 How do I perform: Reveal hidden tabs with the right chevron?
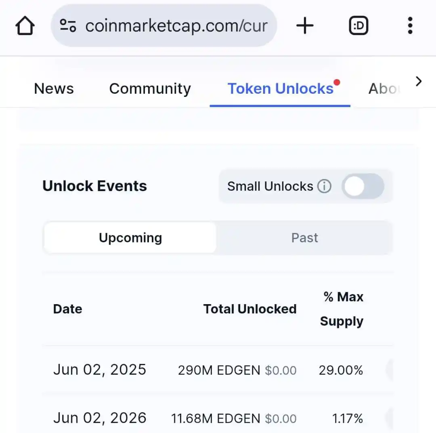[419, 81]
